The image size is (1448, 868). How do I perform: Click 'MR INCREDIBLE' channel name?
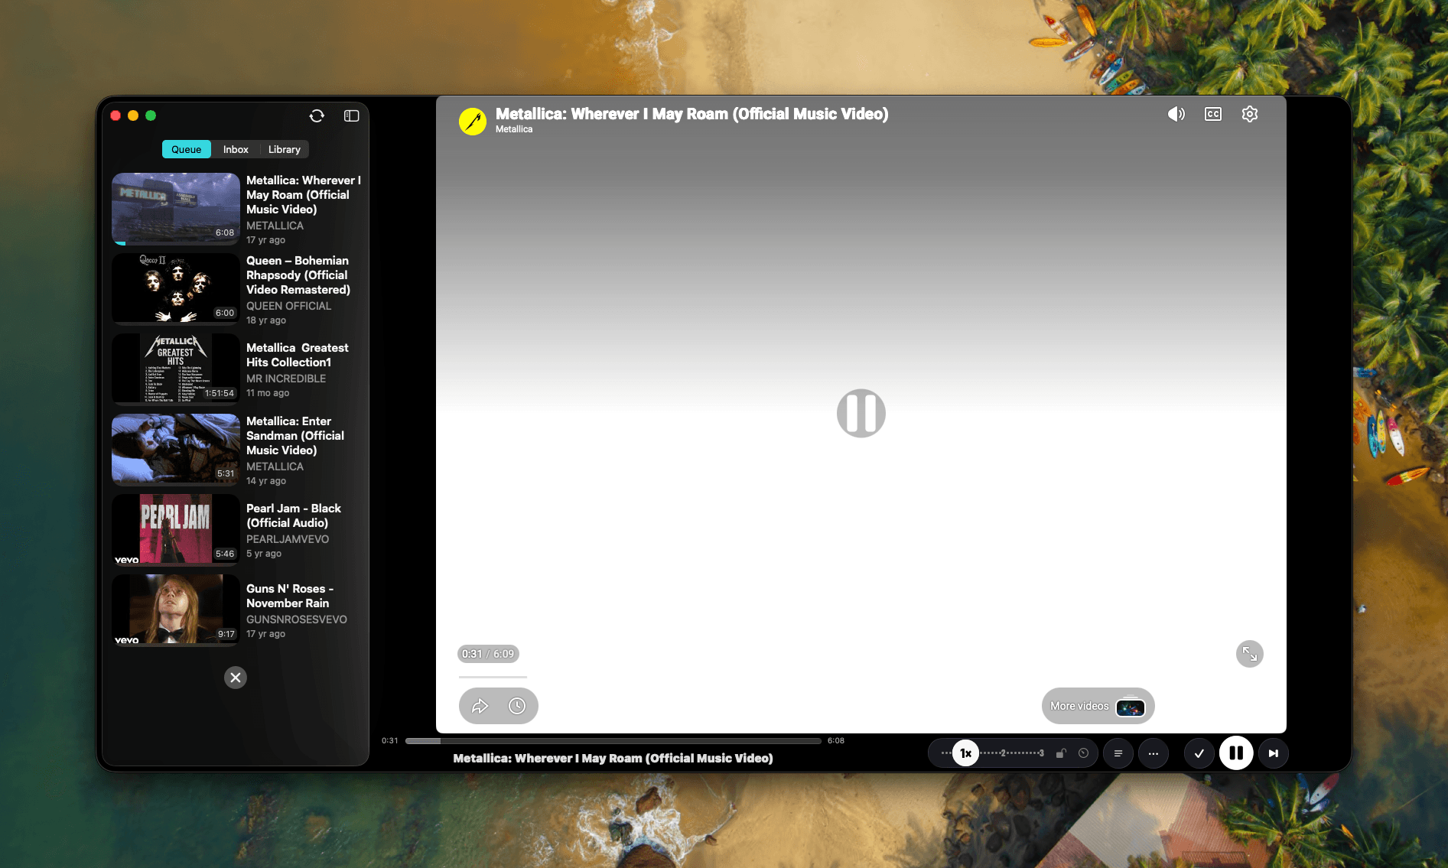click(x=286, y=379)
